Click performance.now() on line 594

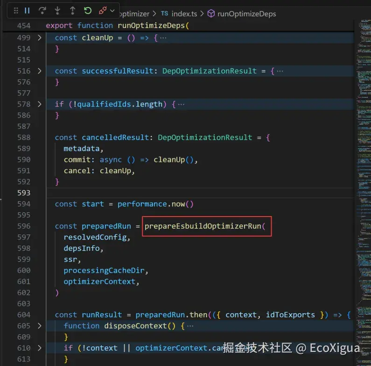155,204
